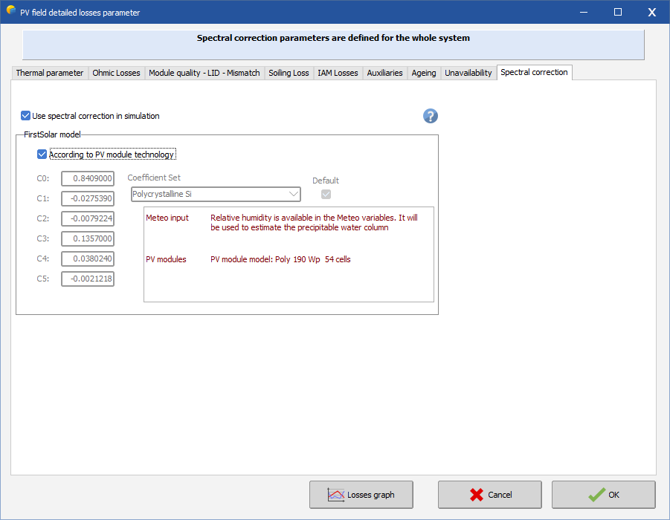
Task: Click the Default checkbox
Action: (x=326, y=194)
